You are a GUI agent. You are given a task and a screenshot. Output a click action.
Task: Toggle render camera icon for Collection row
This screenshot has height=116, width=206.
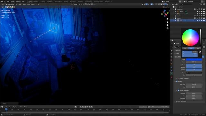click(204, 9)
